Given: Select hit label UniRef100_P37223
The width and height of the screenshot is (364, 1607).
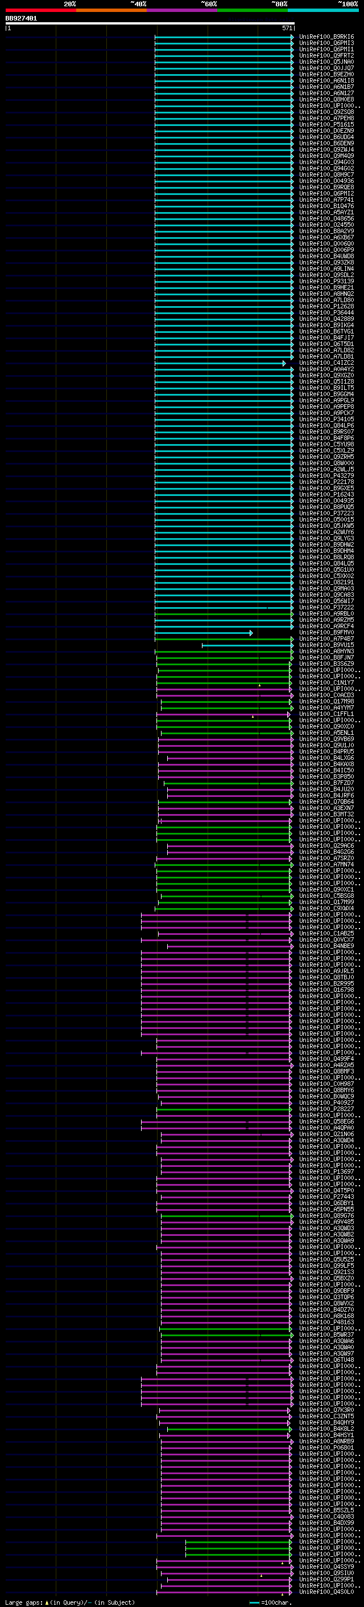Looking at the screenshot, I should pyautogui.click(x=326, y=514).
